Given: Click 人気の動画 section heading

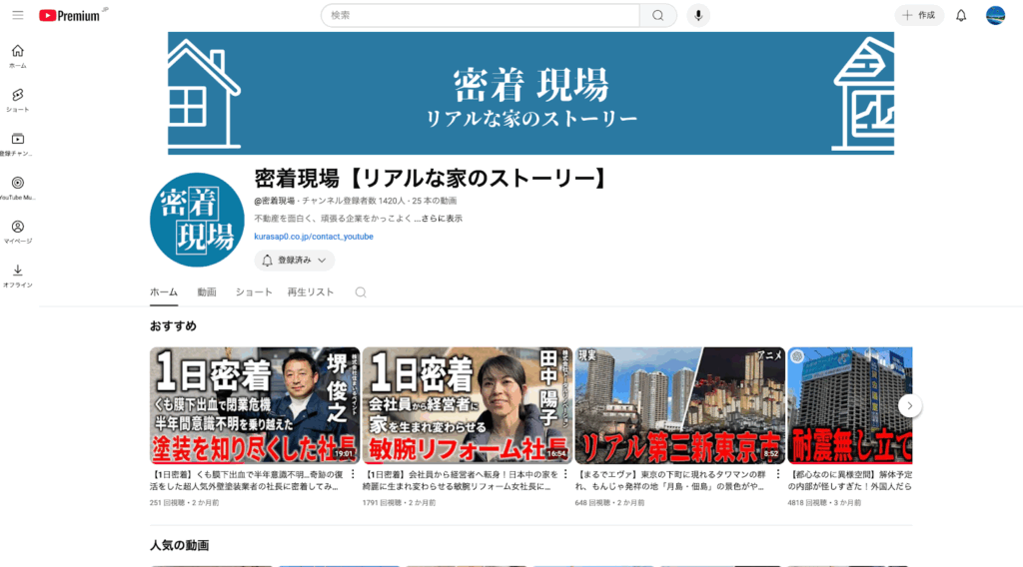Looking at the screenshot, I should [180, 545].
